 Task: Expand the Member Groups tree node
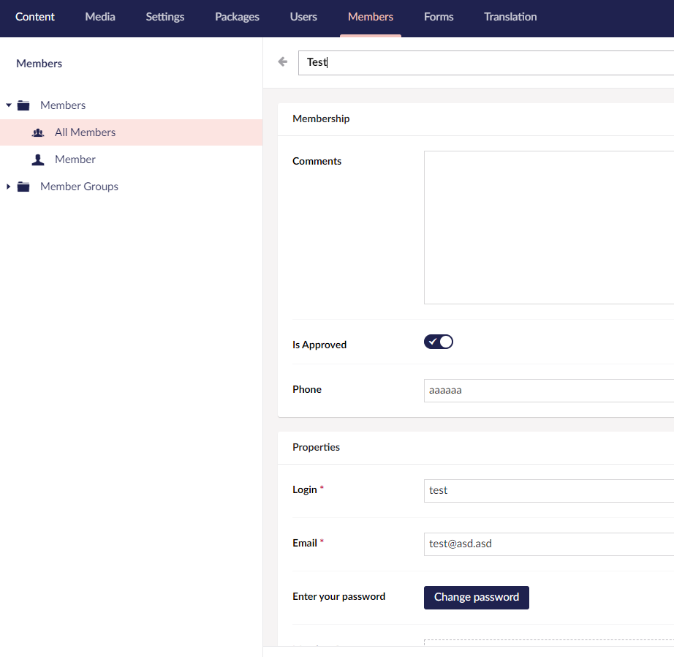7,186
